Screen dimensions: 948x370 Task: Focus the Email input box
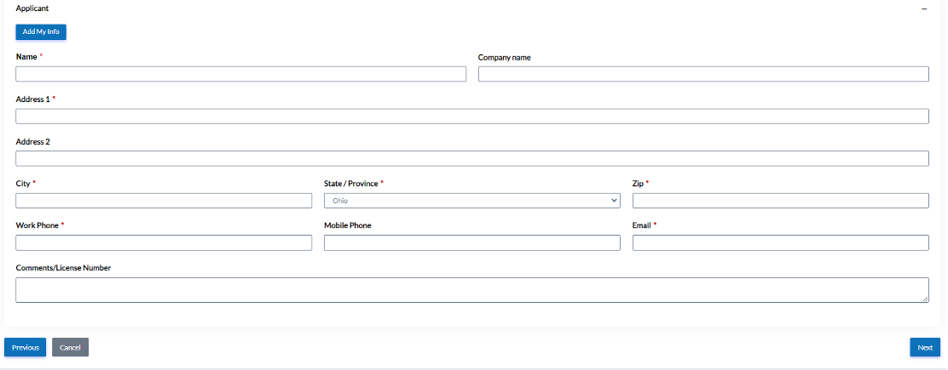[780, 243]
